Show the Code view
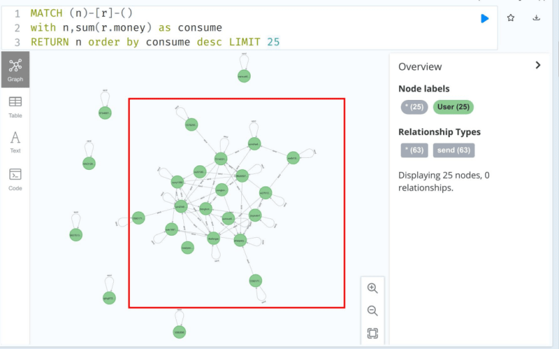The width and height of the screenshot is (559, 349). [15, 180]
